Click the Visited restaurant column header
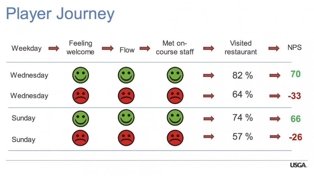The width and height of the screenshot is (314, 176). click(241, 47)
